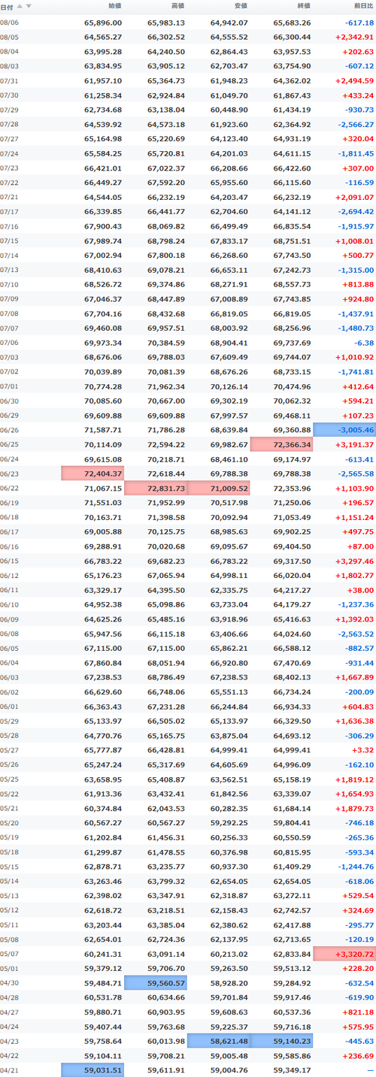Select the 04/21 date cell
Image resolution: width=376 pixels, height=1077 pixels.
(x=9, y=1069)
